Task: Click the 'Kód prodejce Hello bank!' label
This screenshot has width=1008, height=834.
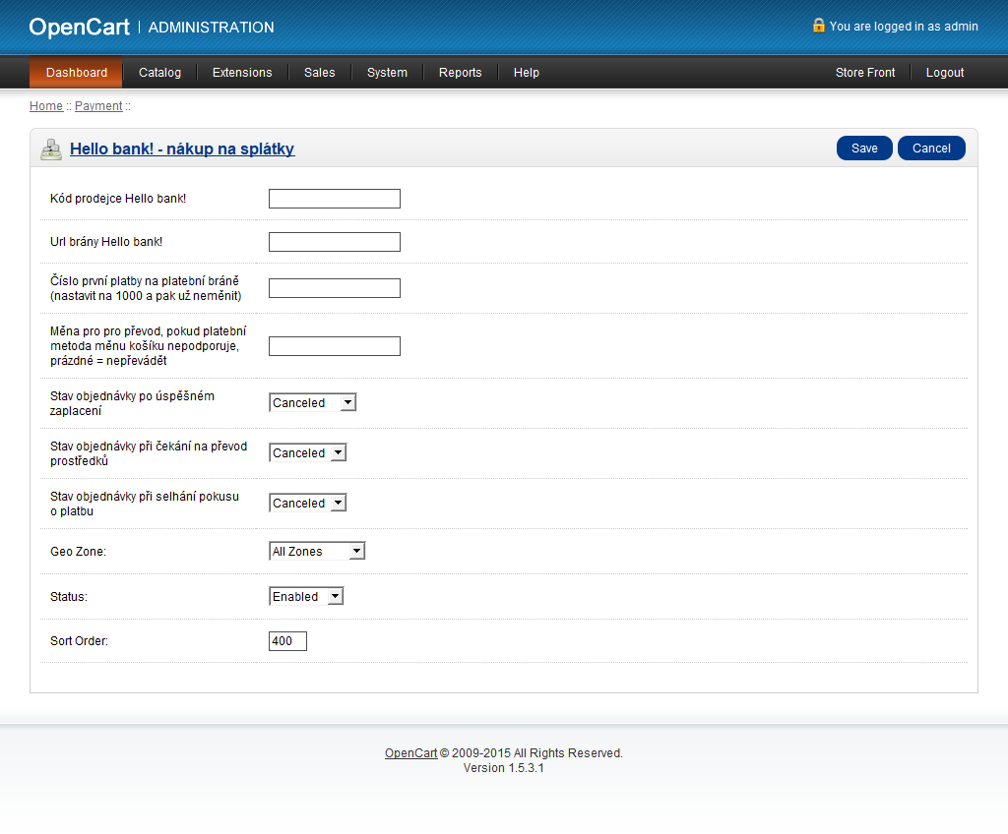Action: pos(118,199)
